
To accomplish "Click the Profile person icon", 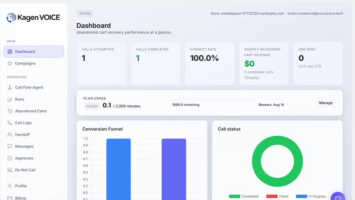I will 10,186.
